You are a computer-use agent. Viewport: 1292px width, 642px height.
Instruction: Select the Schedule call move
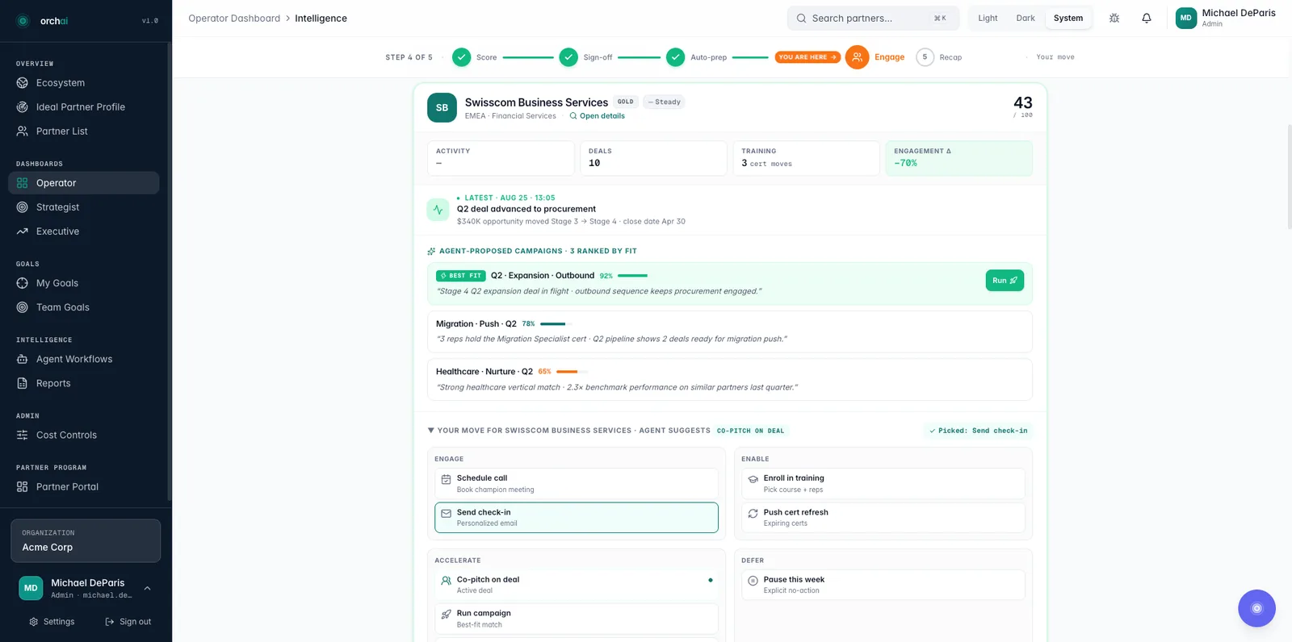coord(577,484)
